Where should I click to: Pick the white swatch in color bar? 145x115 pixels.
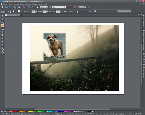92,112
